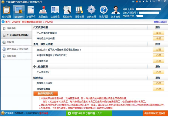Open the 常见问题 question mark icon
The image size is (169, 117).
[104, 12]
